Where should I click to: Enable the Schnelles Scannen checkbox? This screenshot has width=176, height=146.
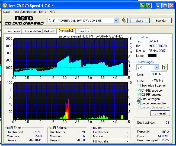pos(139,86)
